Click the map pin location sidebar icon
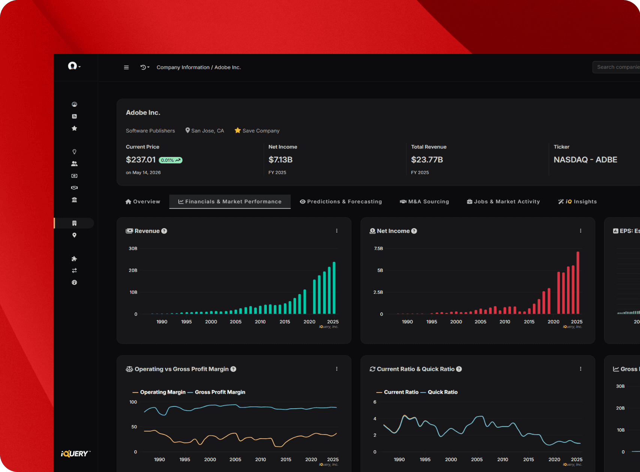Viewport: 640px width, 472px height. point(74,235)
